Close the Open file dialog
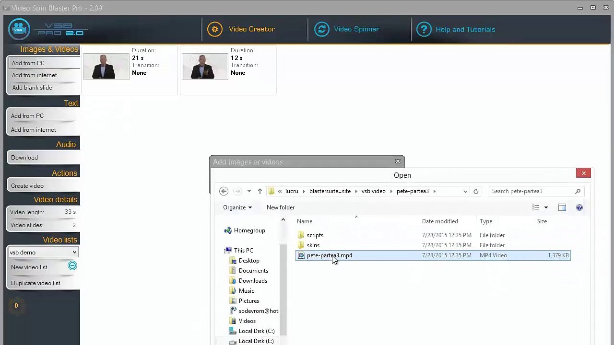The width and height of the screenshot is (614, 345). pyautogui.click(x=584, y=173)
